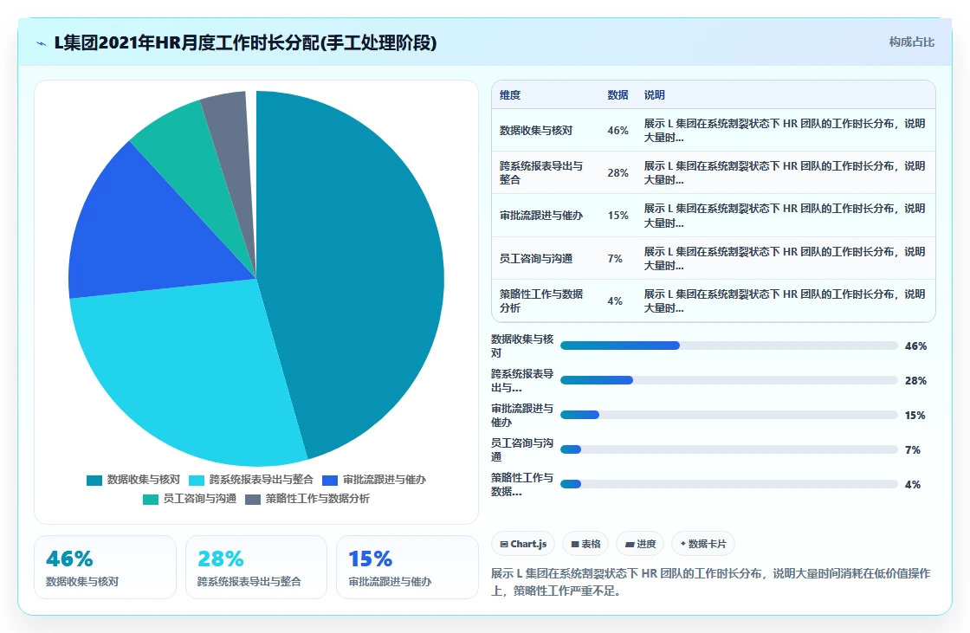
Task: Click the 46% value in table
Action: click(x=618, y=131)
